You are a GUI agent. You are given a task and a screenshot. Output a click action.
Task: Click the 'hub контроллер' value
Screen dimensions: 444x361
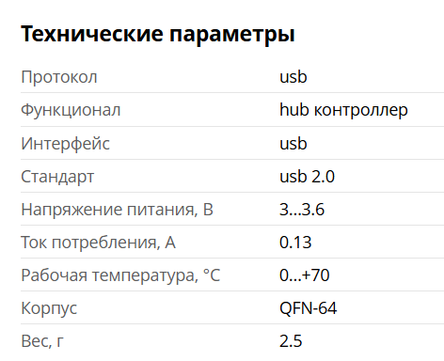pos(343,110)
